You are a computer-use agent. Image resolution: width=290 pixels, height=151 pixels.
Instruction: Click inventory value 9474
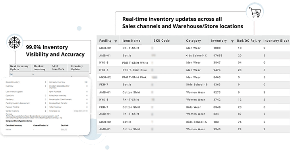click(217, 70)
